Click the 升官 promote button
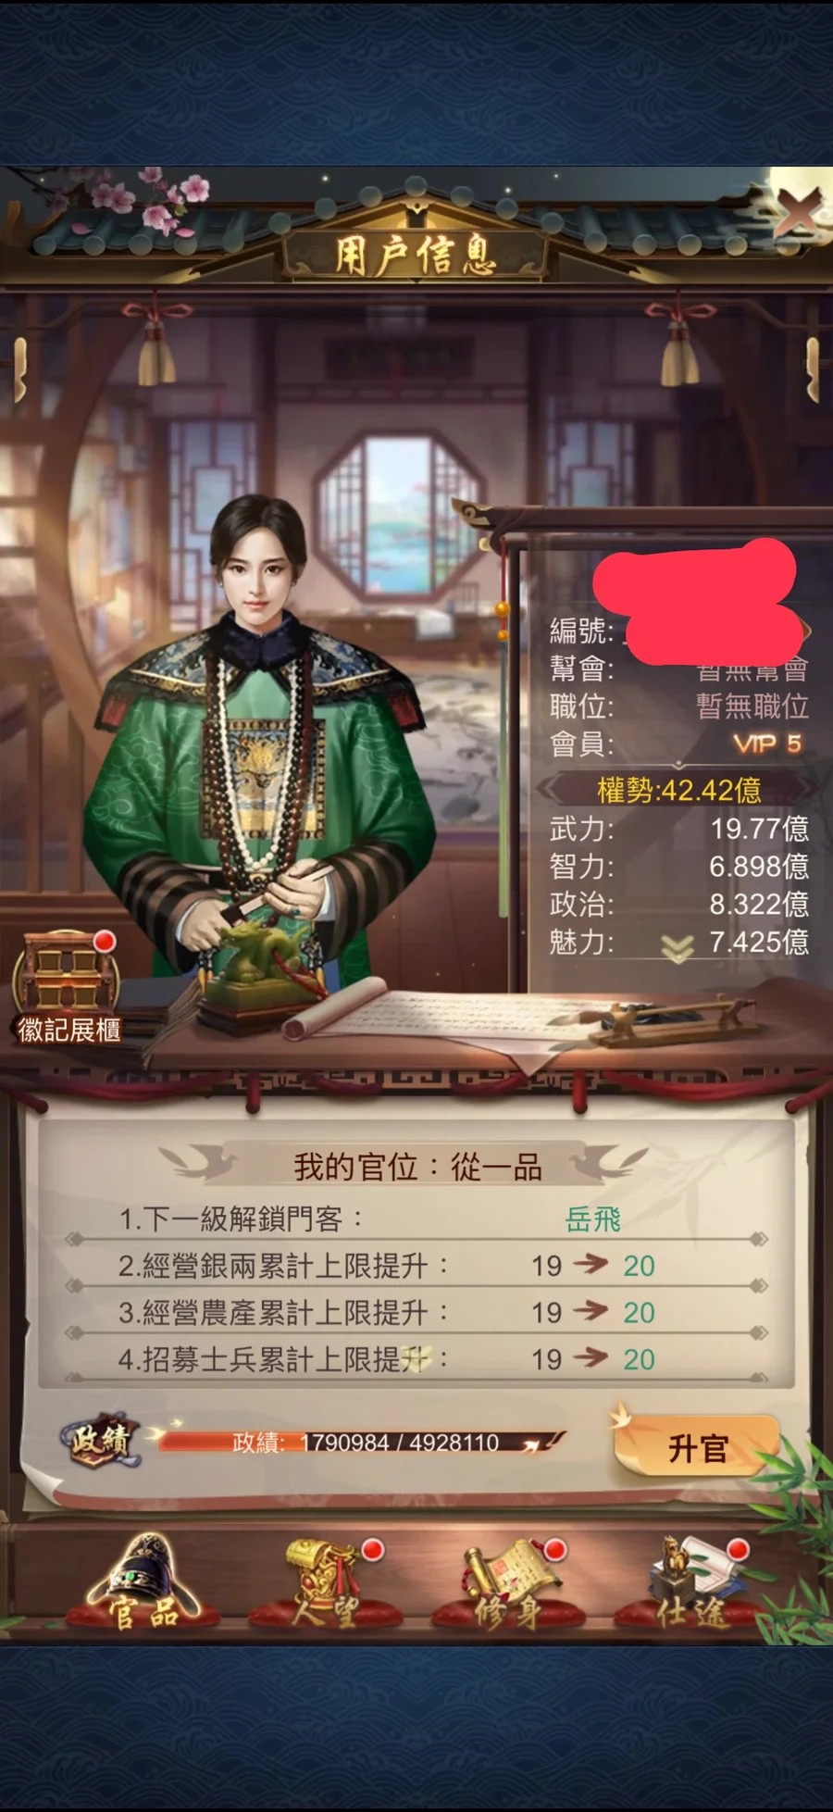Screen dimensions: 833x1812 698,1448
